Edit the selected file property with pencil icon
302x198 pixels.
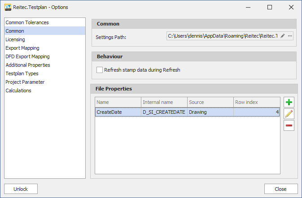click(x=289, y=114)
